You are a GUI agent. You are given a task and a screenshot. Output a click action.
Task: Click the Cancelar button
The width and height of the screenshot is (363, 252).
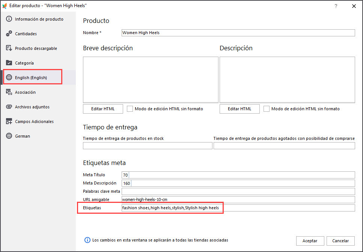pyautogui.click(x=340, y=241)
